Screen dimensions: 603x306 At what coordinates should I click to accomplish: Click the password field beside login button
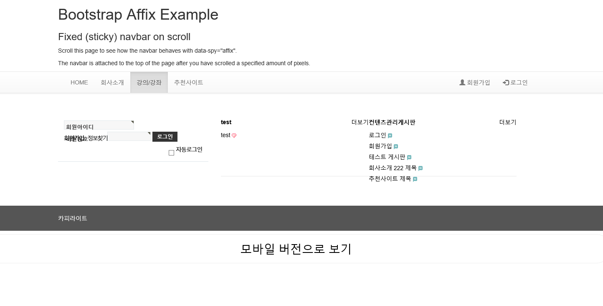[129, 136]
